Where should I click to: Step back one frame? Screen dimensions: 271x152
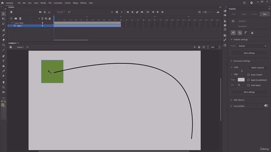pyautogui.click(x=153, y=12)
